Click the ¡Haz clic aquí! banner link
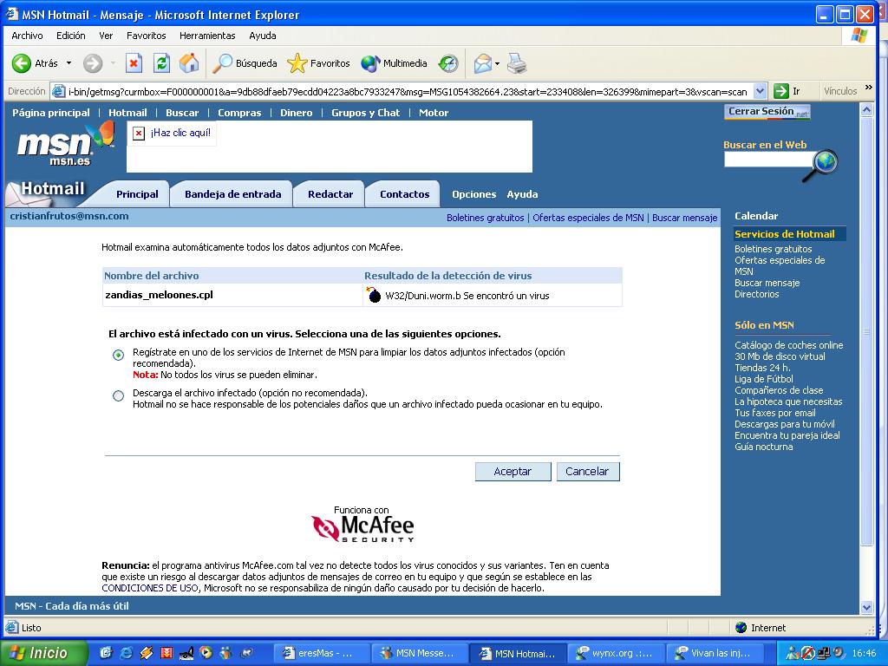This screenshot has width=888, height=666. tap(180, 133)
